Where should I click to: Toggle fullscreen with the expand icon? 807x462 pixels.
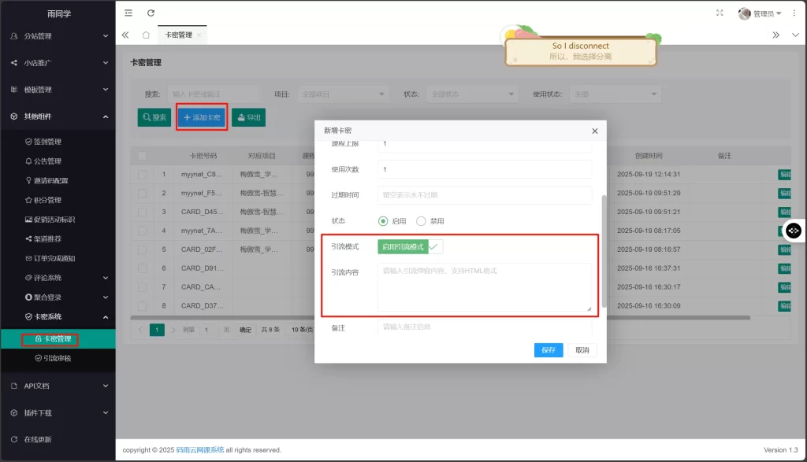[x=720, y=13]
